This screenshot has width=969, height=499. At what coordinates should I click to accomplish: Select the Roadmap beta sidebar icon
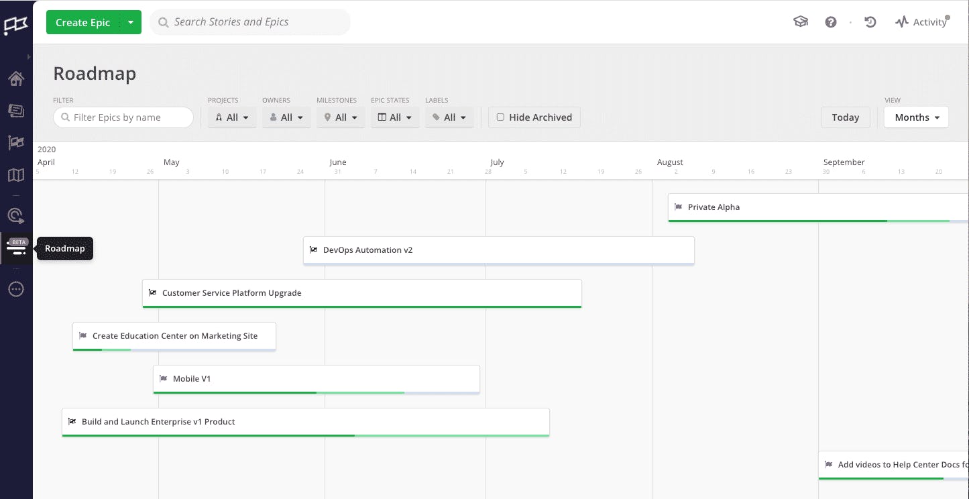point(16,248)
